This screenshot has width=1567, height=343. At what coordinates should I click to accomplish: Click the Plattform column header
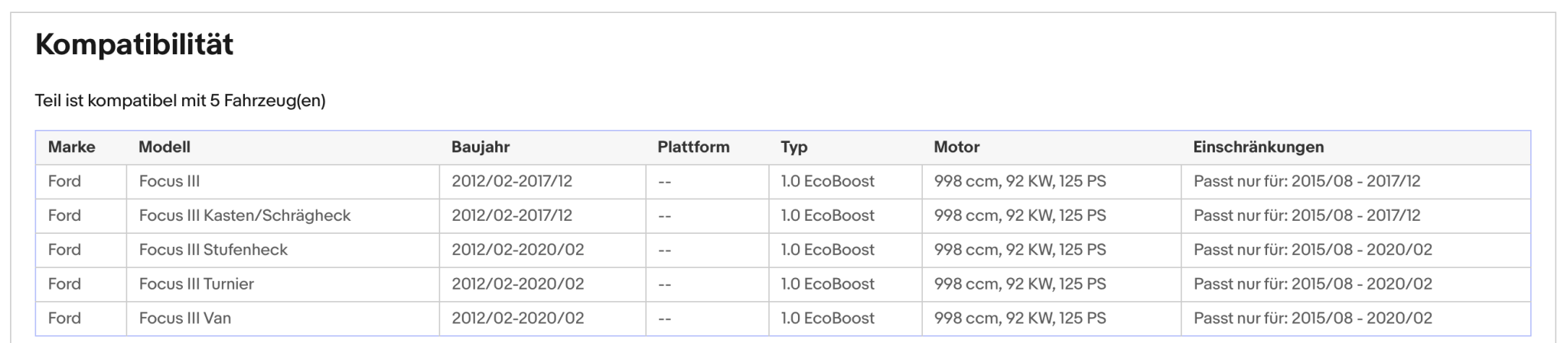(x=693, y=147)
